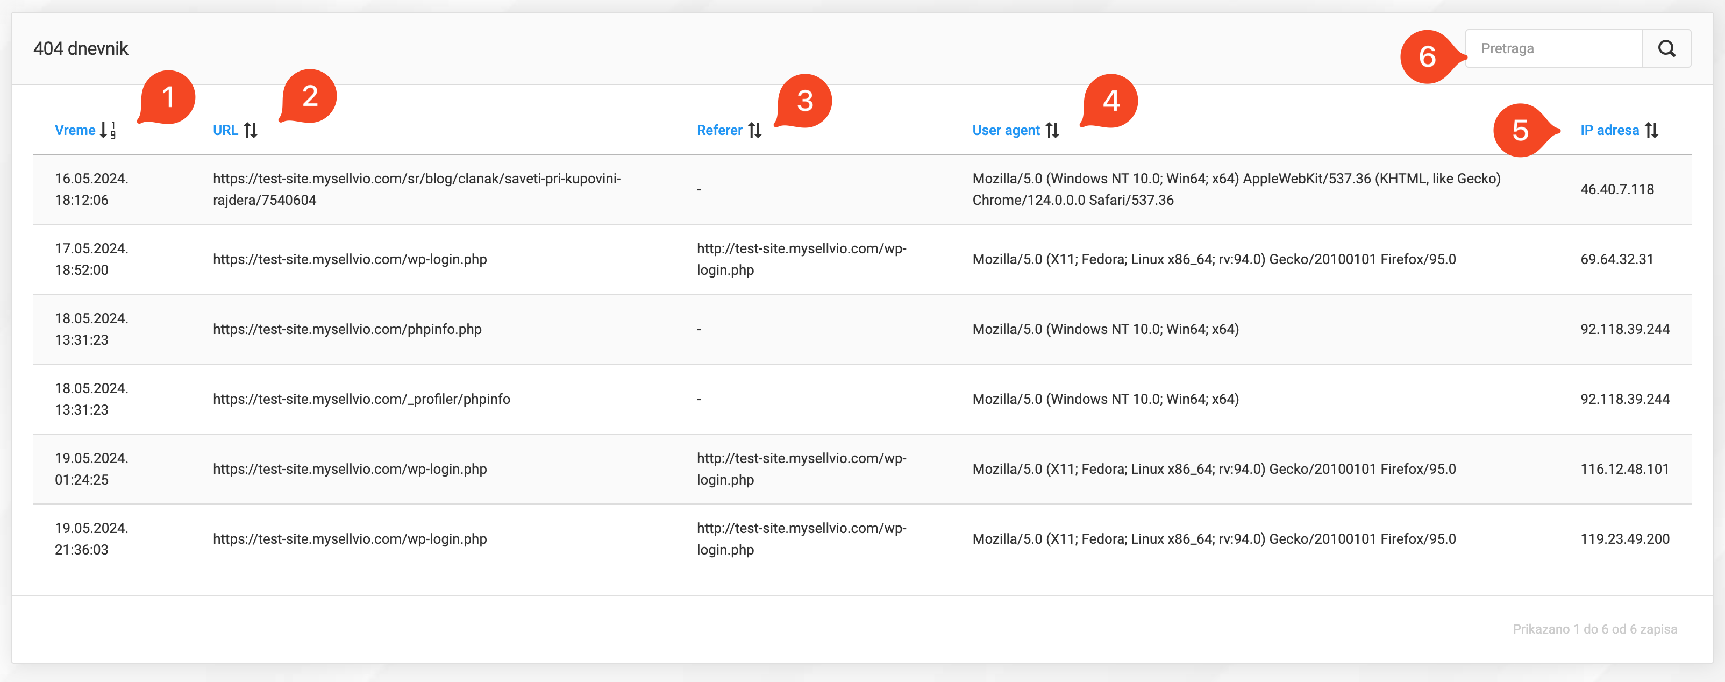The image size is (1725, 682).
Task: Click the magnifying glass search button
Action: tap(1666, 48)
